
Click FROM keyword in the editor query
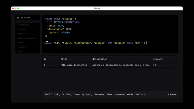109,43
